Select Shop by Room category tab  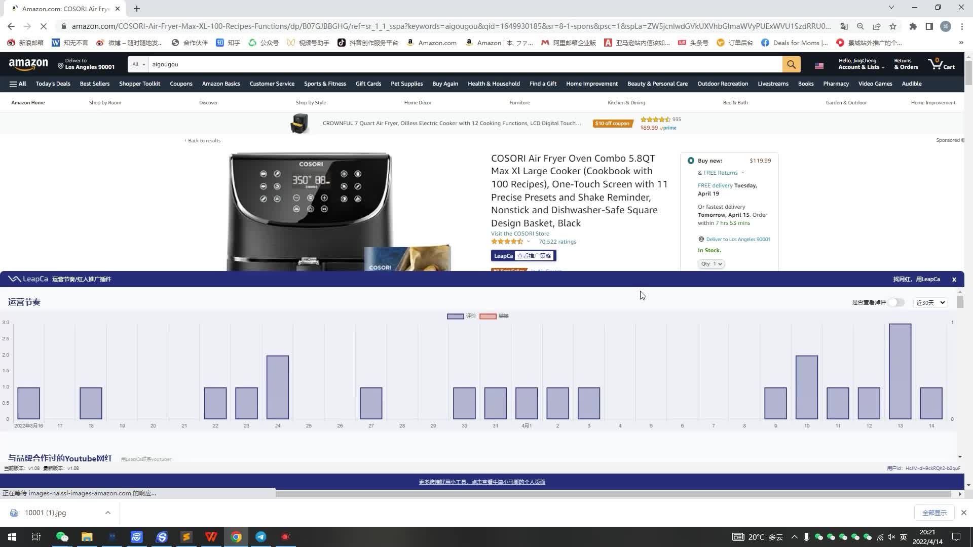pyautogui.click(x=105, y=103)
